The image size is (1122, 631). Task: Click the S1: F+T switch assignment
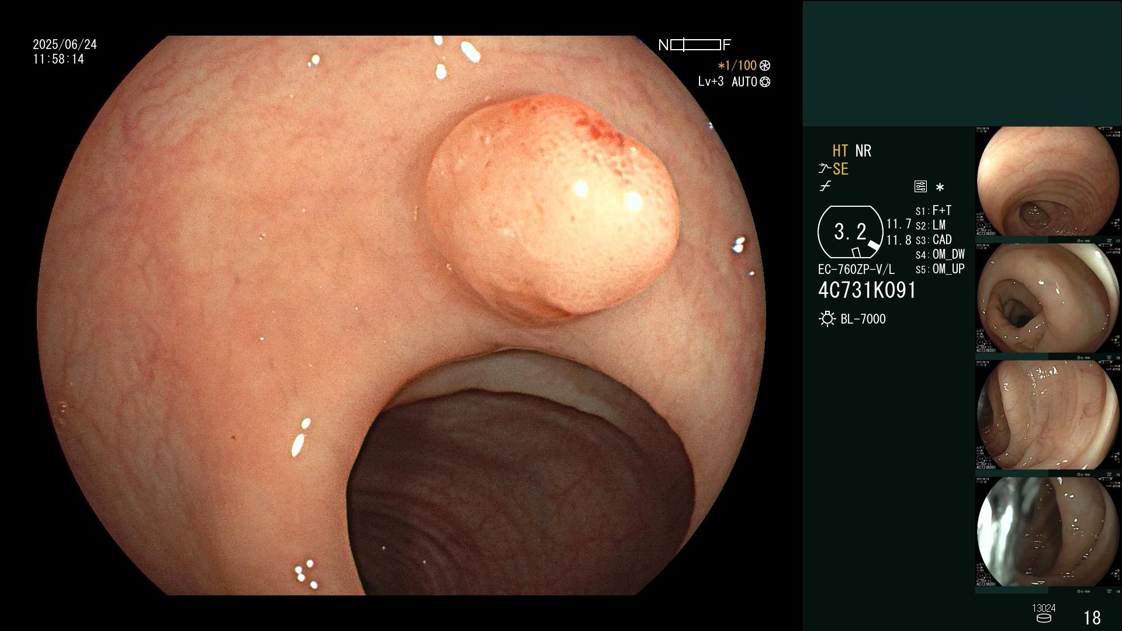pyautogui.click(x=933, y=210)
